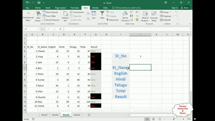This screenshot has height=121, width=215.
Task: Click 100% zoom level
Action: [x=189, y=119]
